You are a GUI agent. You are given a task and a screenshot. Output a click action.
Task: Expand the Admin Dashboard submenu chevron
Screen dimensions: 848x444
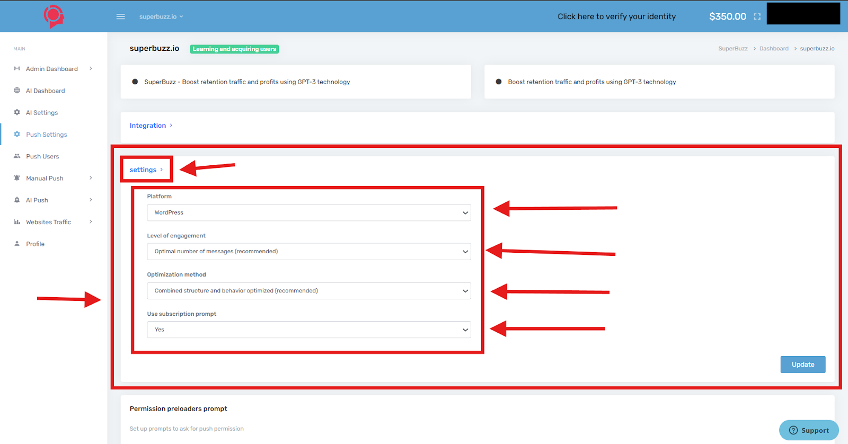click(x=91, y=68)
